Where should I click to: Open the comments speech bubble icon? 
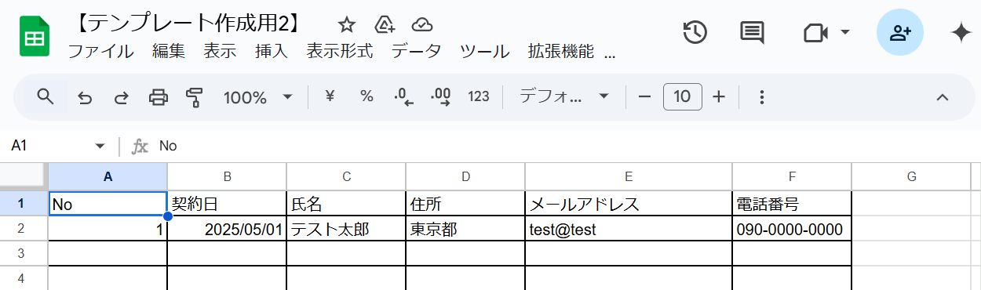tap(752, 32)
